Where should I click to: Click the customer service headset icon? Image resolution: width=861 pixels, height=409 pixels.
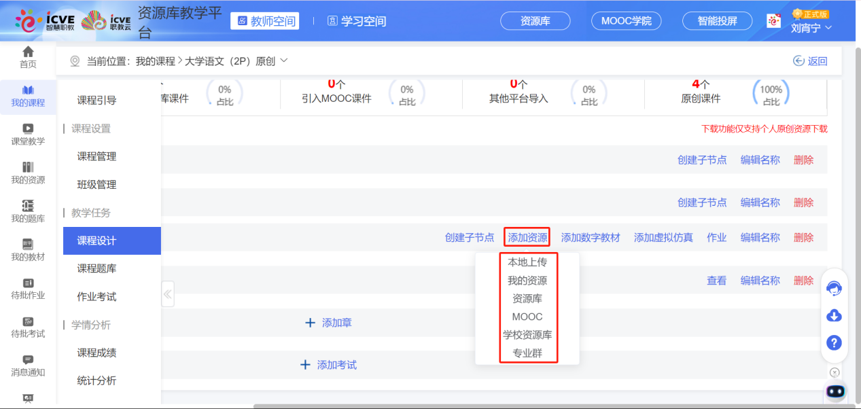click(834, 289)
